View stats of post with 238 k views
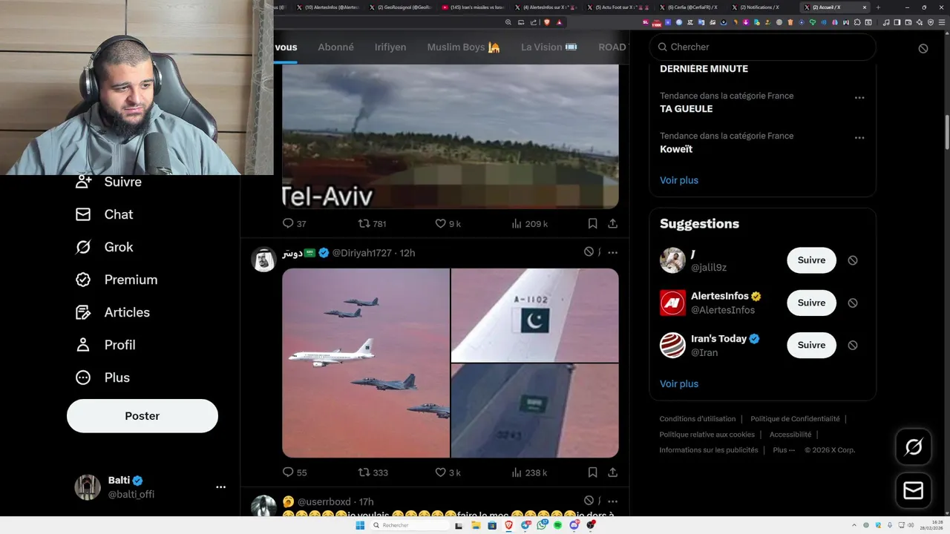Image resolution: width=950 pixels, height=534 pixels. tap(529, 472)
